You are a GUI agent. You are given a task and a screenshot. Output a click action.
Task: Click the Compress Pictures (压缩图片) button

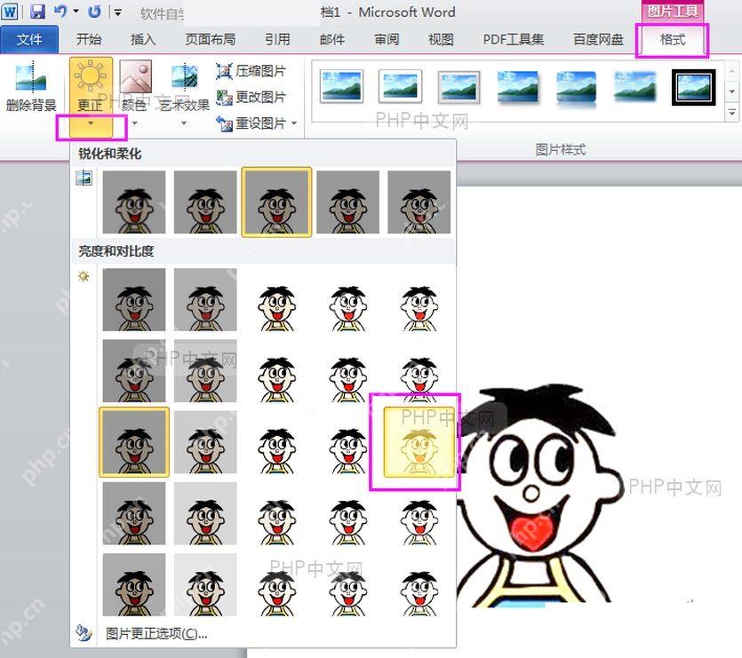coord(251,71)
